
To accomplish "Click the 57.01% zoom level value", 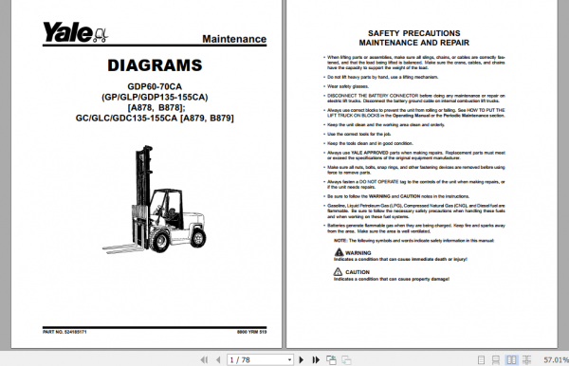I will point(556,359).
